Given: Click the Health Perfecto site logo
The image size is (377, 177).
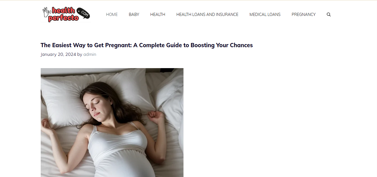Looking at the screenshot, I should (x=66, y=14).
